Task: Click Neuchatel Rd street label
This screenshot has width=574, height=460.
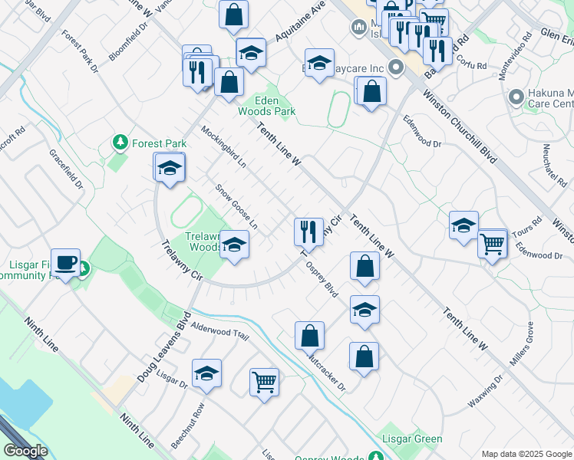Action: [556, 166]
